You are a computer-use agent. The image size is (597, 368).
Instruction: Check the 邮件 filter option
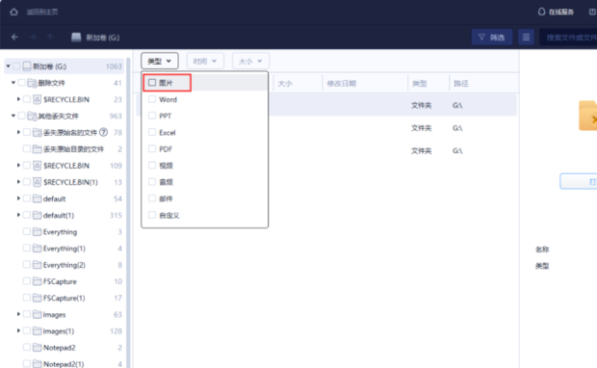point(152,198)
